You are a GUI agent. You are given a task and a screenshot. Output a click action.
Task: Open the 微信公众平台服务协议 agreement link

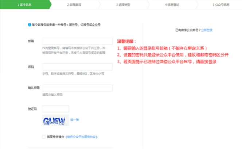(81, 137)
